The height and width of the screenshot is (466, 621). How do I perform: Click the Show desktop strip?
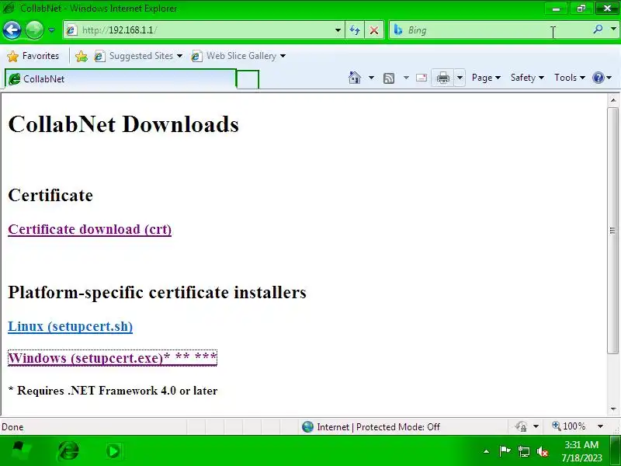pos(615,450)
